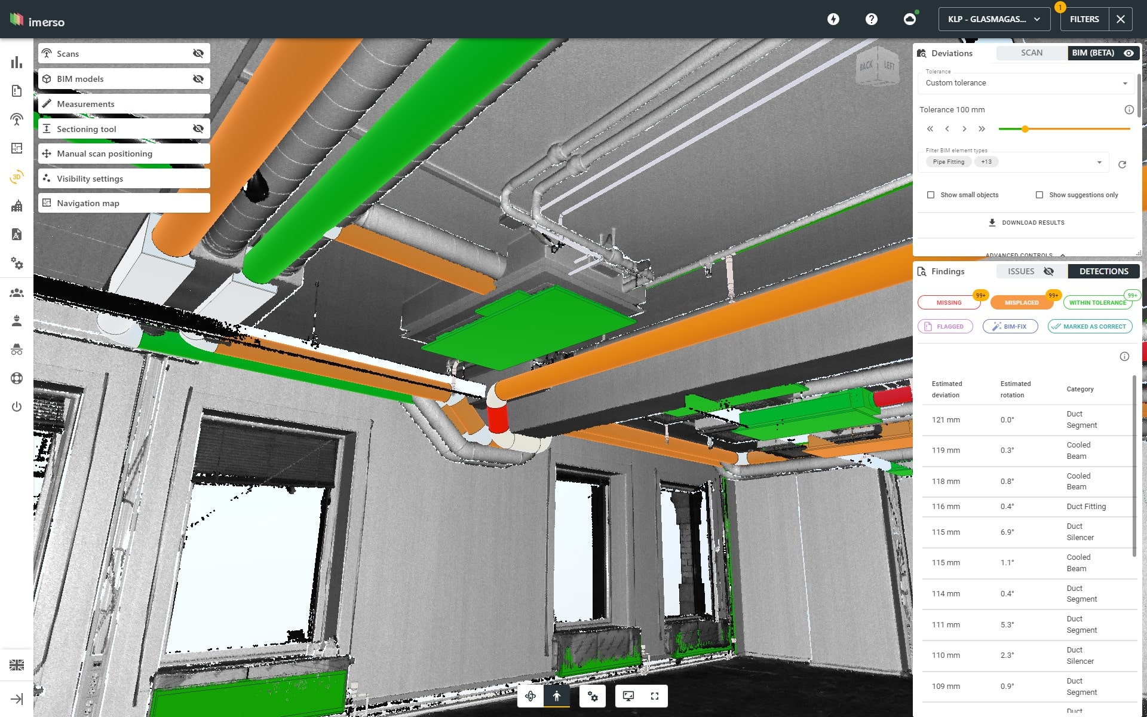This screenshot has height=717, width=1147.
Task: Open the Tolerance custom tolerance dropdown
Action: coord(1026,82)
